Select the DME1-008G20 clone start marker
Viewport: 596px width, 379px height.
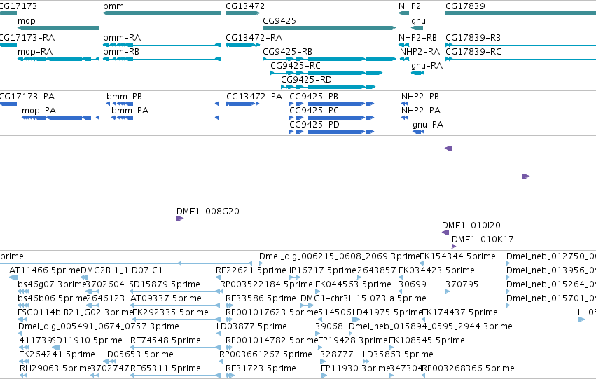click(x=180, y=219)
